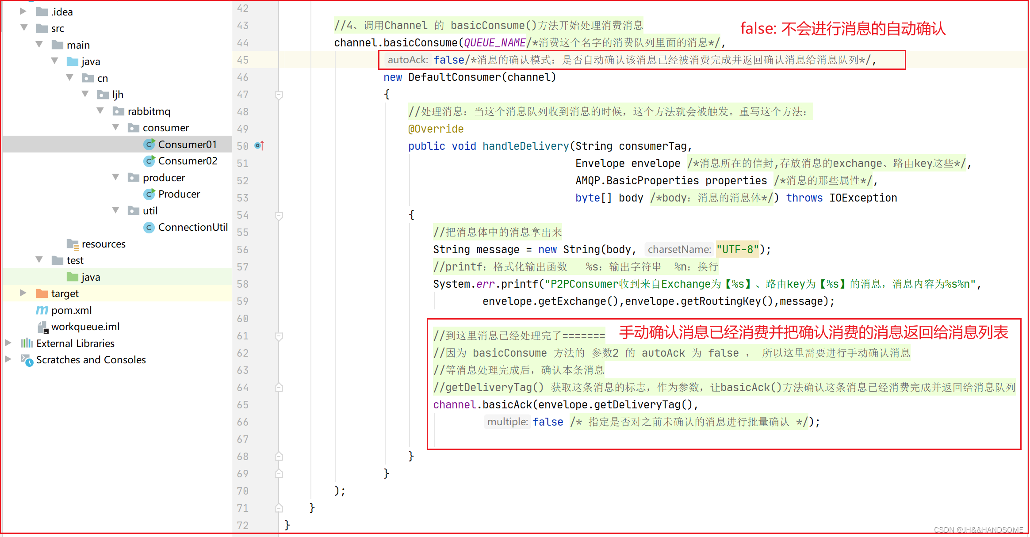Expand the target folder arrow
This screenshot has height=537, width=1030.
[23, 293]
